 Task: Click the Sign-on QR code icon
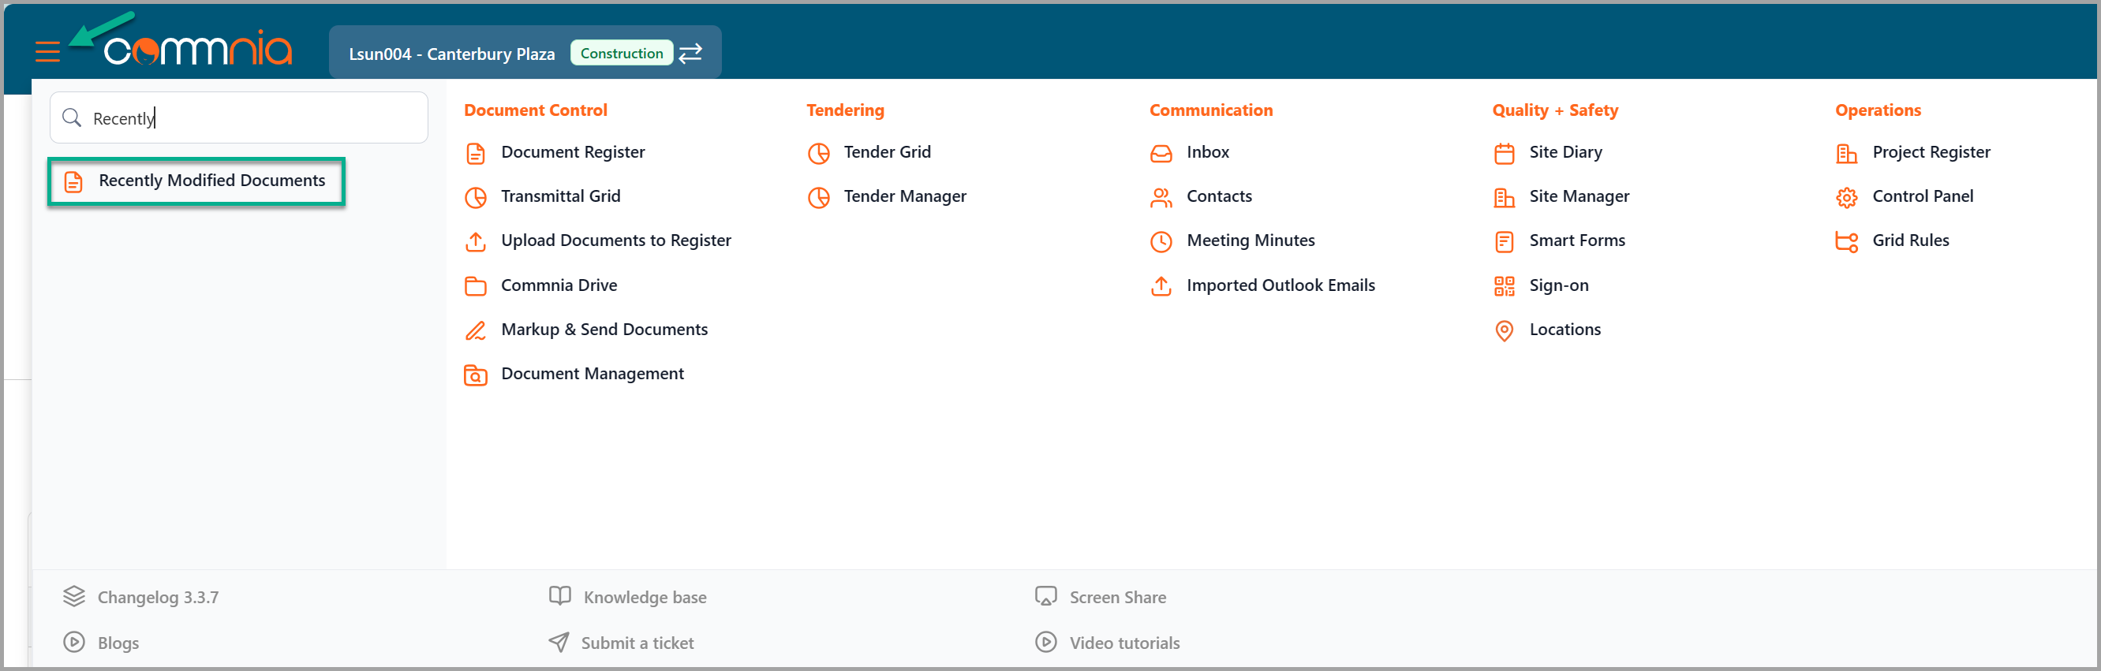[1504, 285]
